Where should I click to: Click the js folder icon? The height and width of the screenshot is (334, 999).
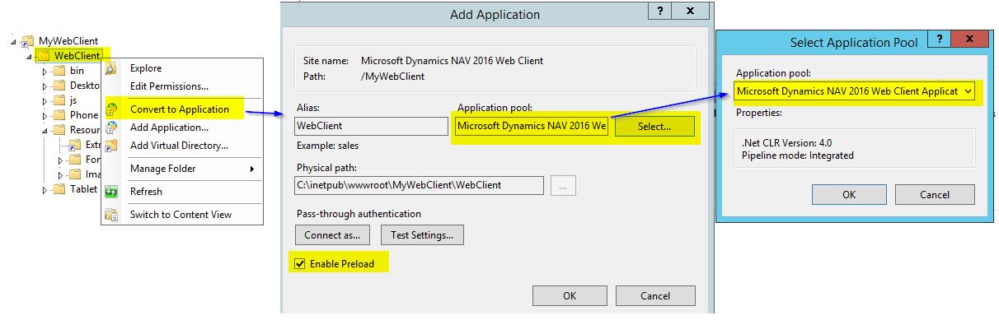[x=59, y=100]
